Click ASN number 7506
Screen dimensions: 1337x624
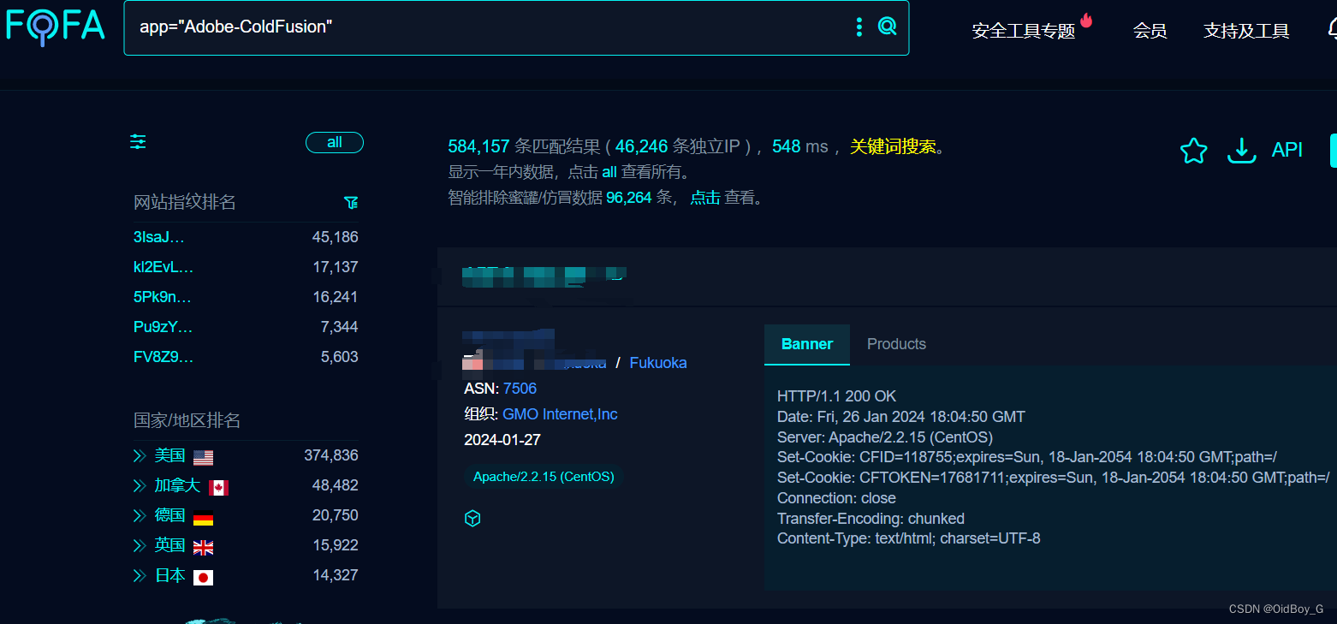click(x=520, y=389)
